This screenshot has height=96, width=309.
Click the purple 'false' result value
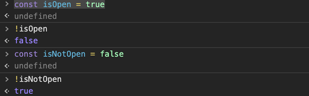pyautogui.click(x=26, y=41)
